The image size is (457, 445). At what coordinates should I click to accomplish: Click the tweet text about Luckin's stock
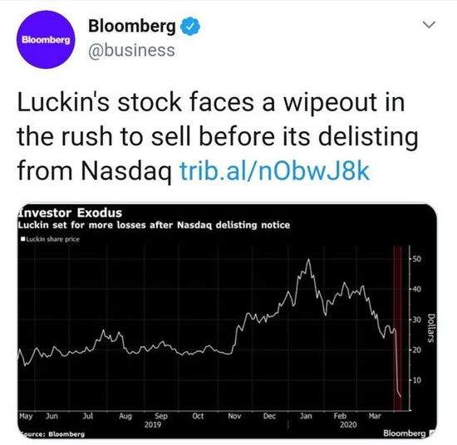218,136
